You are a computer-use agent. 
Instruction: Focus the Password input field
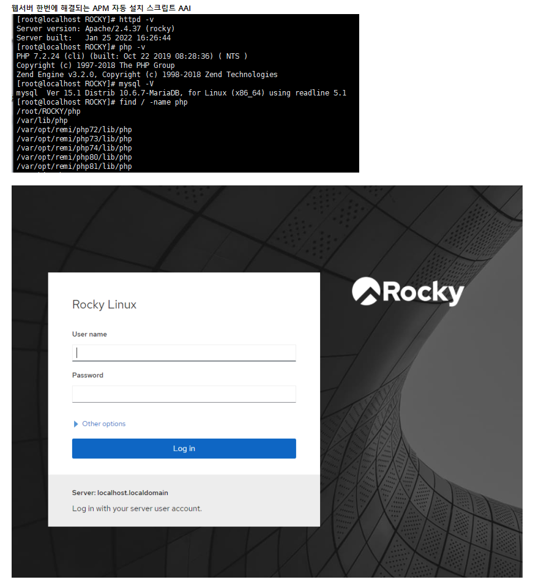pyautogui.click(x=184, y=393)
